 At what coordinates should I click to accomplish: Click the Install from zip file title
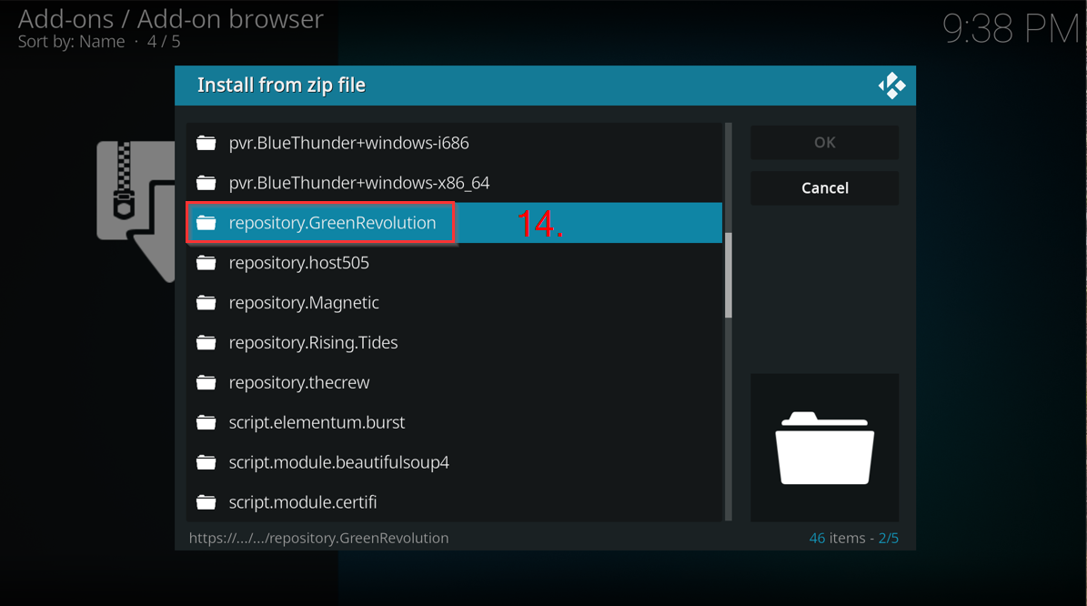tap(281, 86)
